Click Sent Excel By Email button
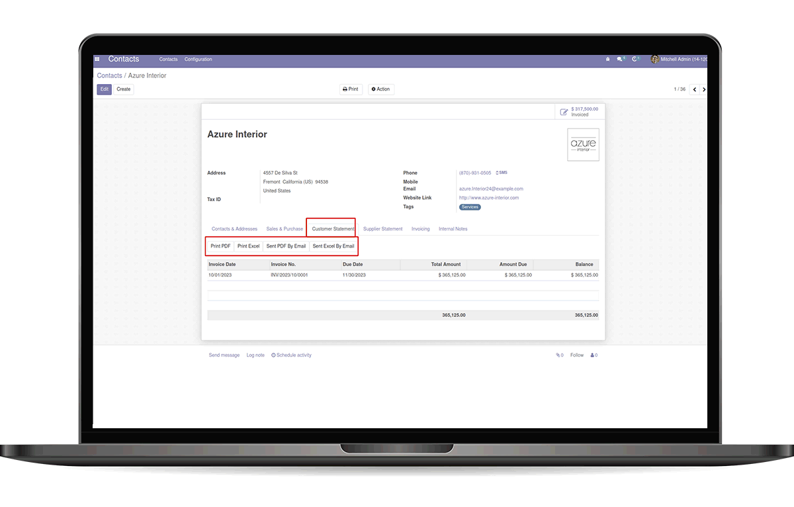The image size is (794, 507). point(333,246)
